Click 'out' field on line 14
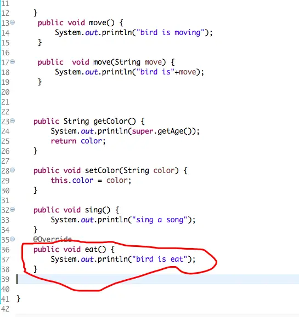This screenshot has height=317, width=299. click(x=92, y=32)
